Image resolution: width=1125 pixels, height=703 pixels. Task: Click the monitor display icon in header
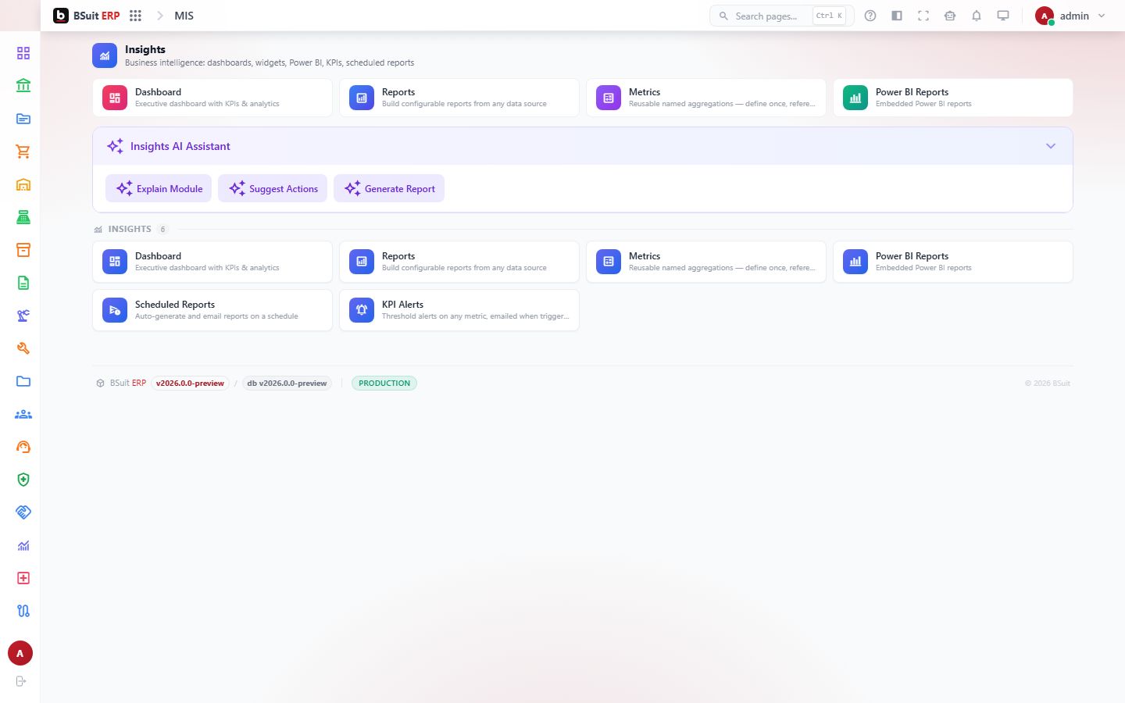1003,16
